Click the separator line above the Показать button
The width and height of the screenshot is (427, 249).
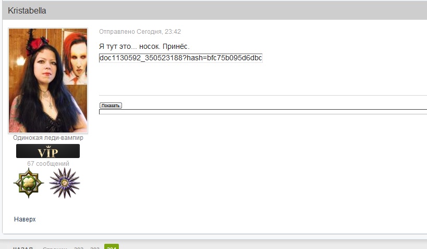(263, 95)
